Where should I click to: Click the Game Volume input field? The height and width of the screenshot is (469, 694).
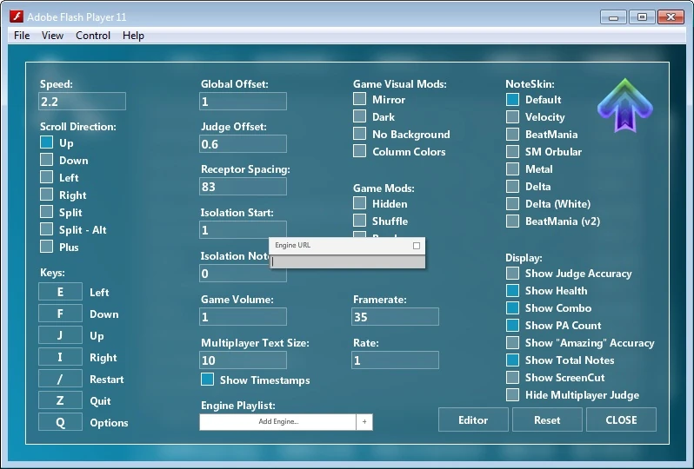coord(243,316)
